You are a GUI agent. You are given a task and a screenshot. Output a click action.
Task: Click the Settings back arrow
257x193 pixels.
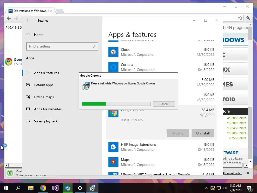point(28,20)
